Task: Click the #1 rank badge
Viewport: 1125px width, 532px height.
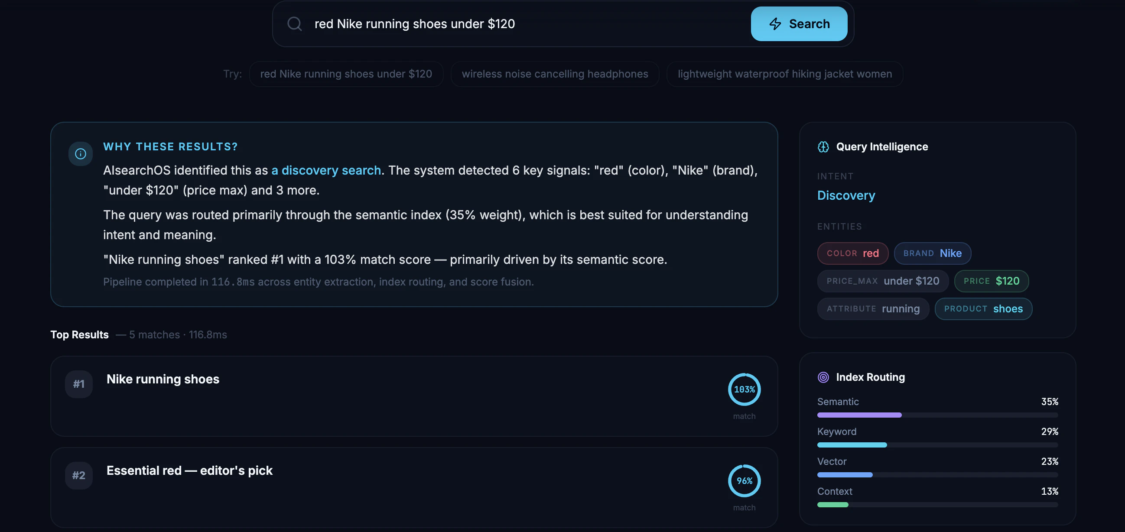Action: click(78, 384)
